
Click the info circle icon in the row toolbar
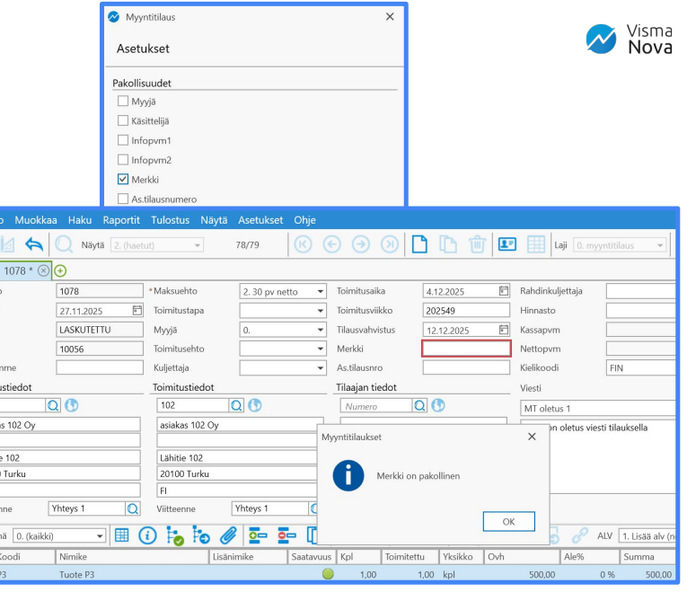(147, 535)
